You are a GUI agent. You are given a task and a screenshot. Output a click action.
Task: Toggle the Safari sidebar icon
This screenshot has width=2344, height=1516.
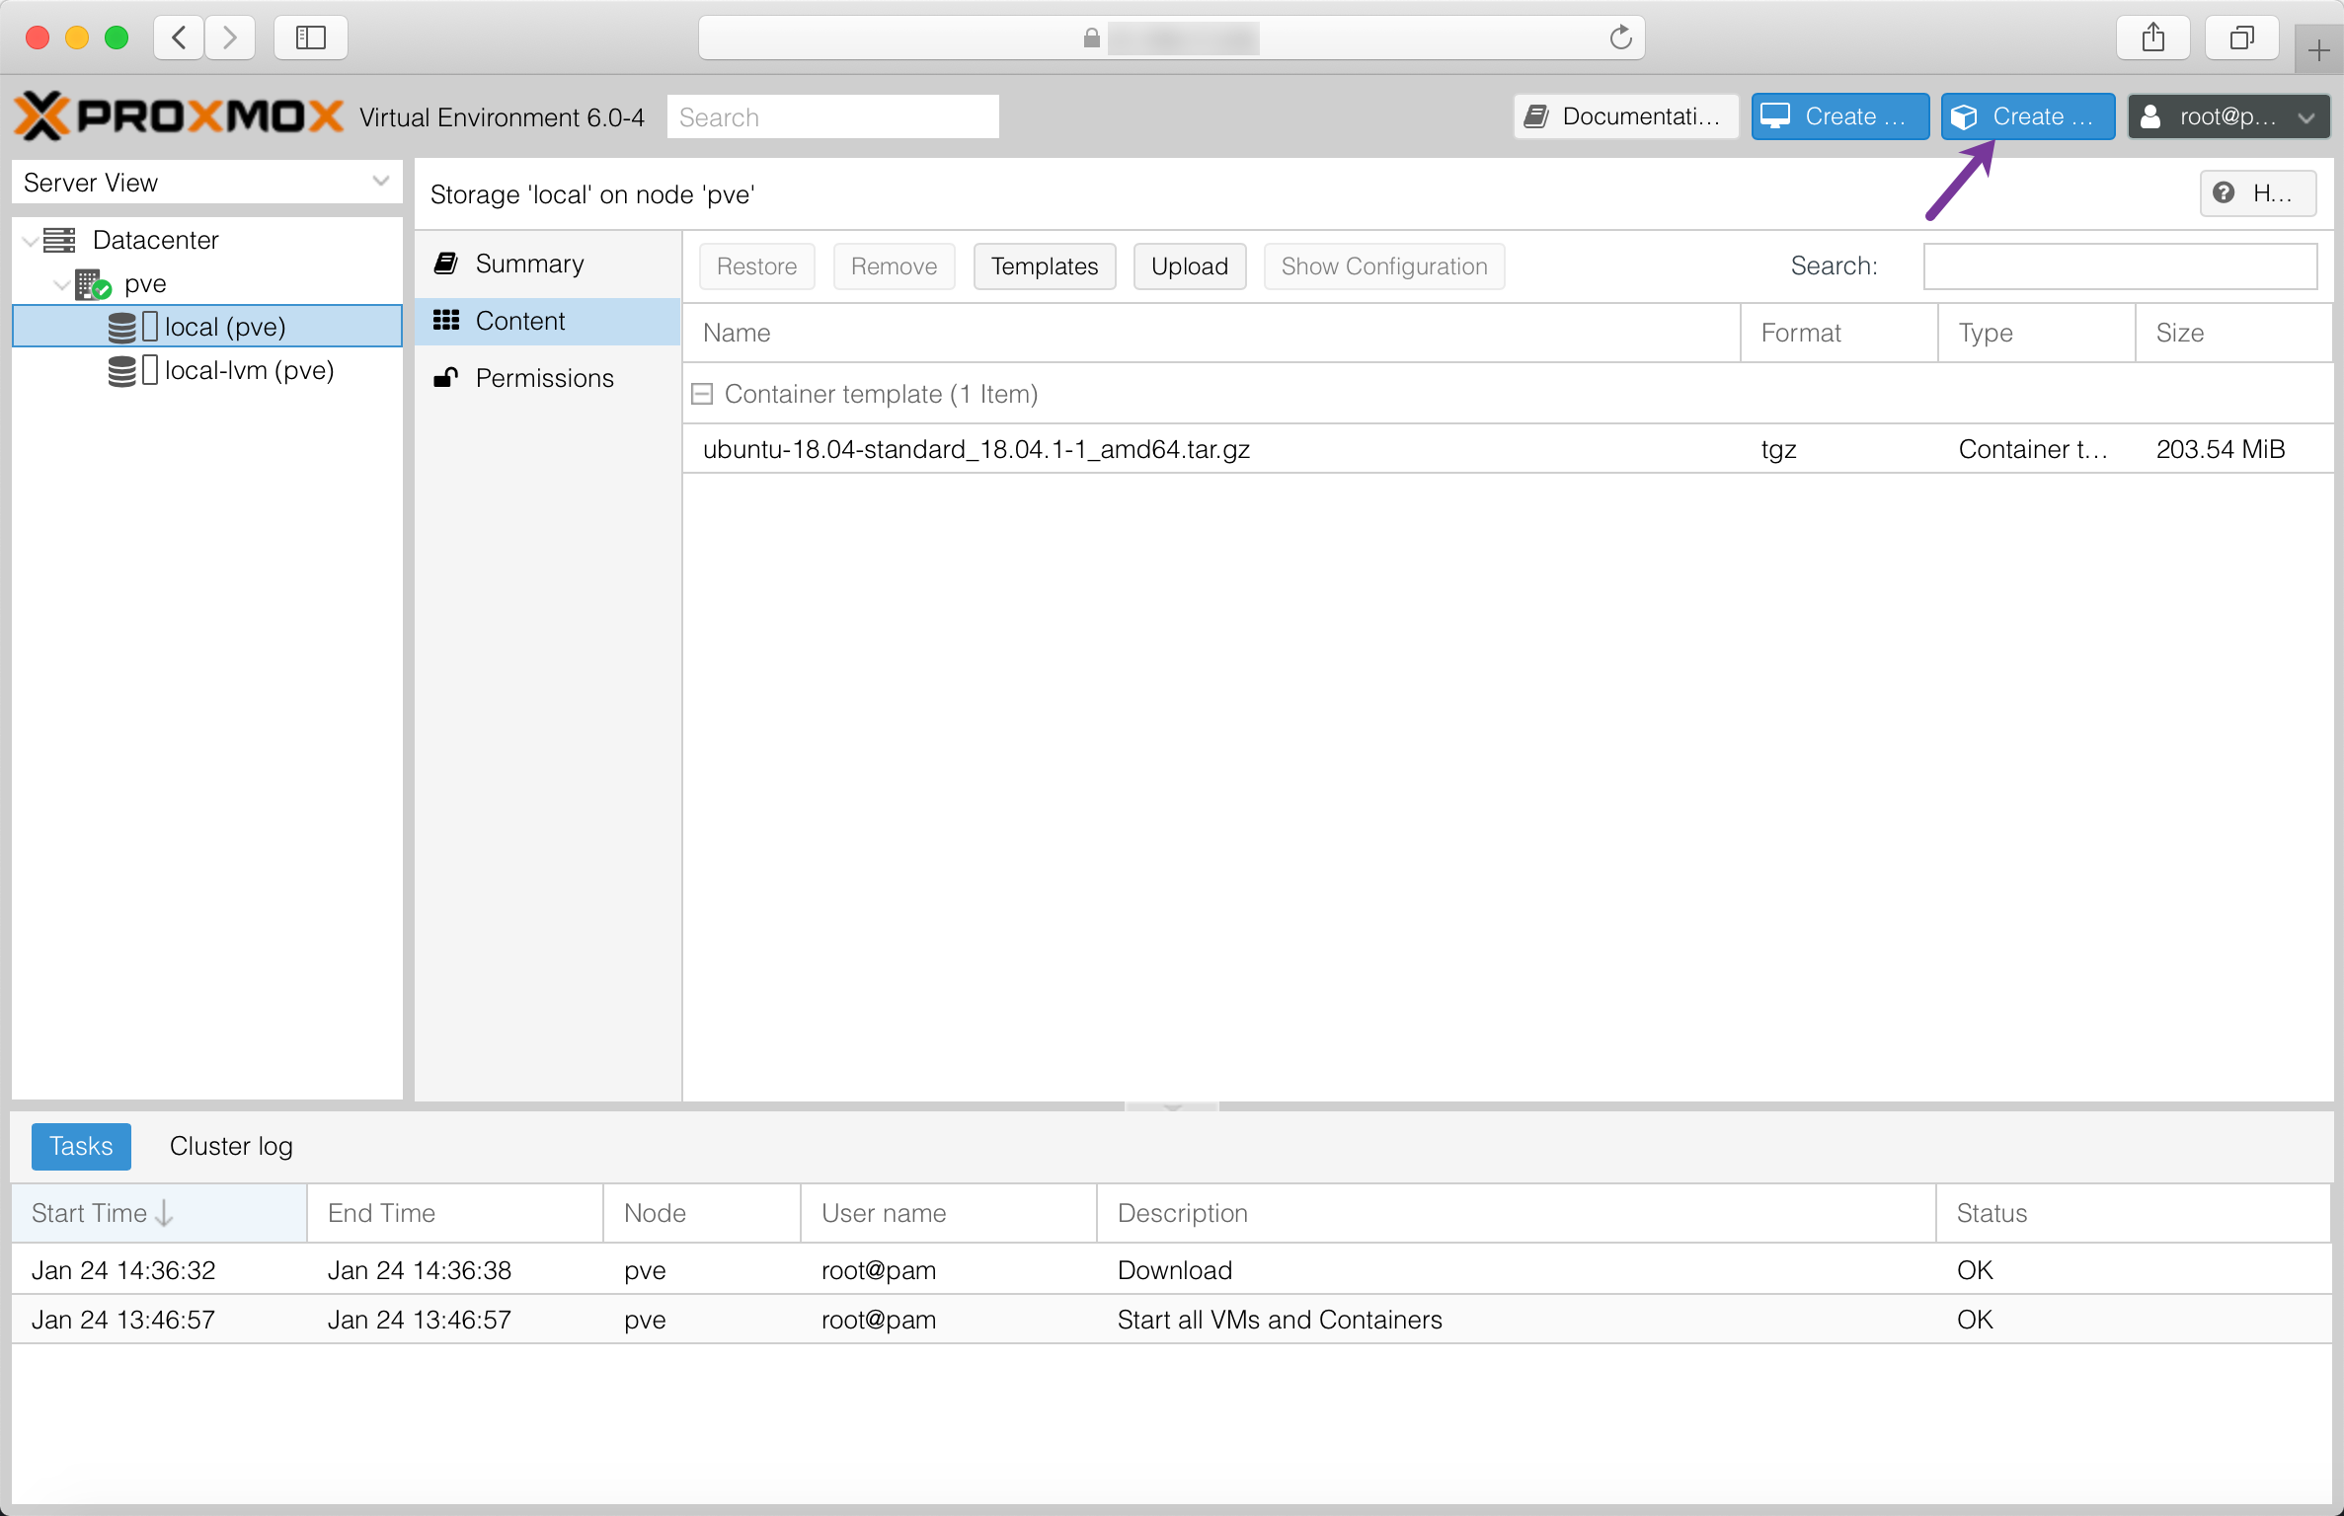pyautogui.click(x=310, y=38)
